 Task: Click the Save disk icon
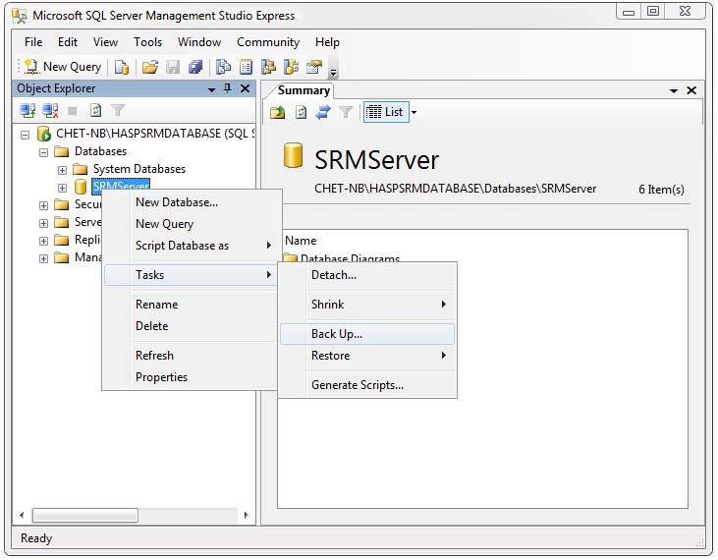point(173,67)
